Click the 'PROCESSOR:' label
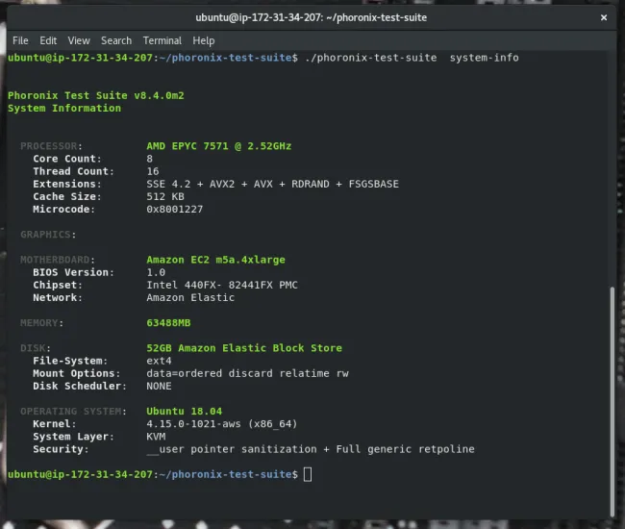 click(x=51, y=146)
